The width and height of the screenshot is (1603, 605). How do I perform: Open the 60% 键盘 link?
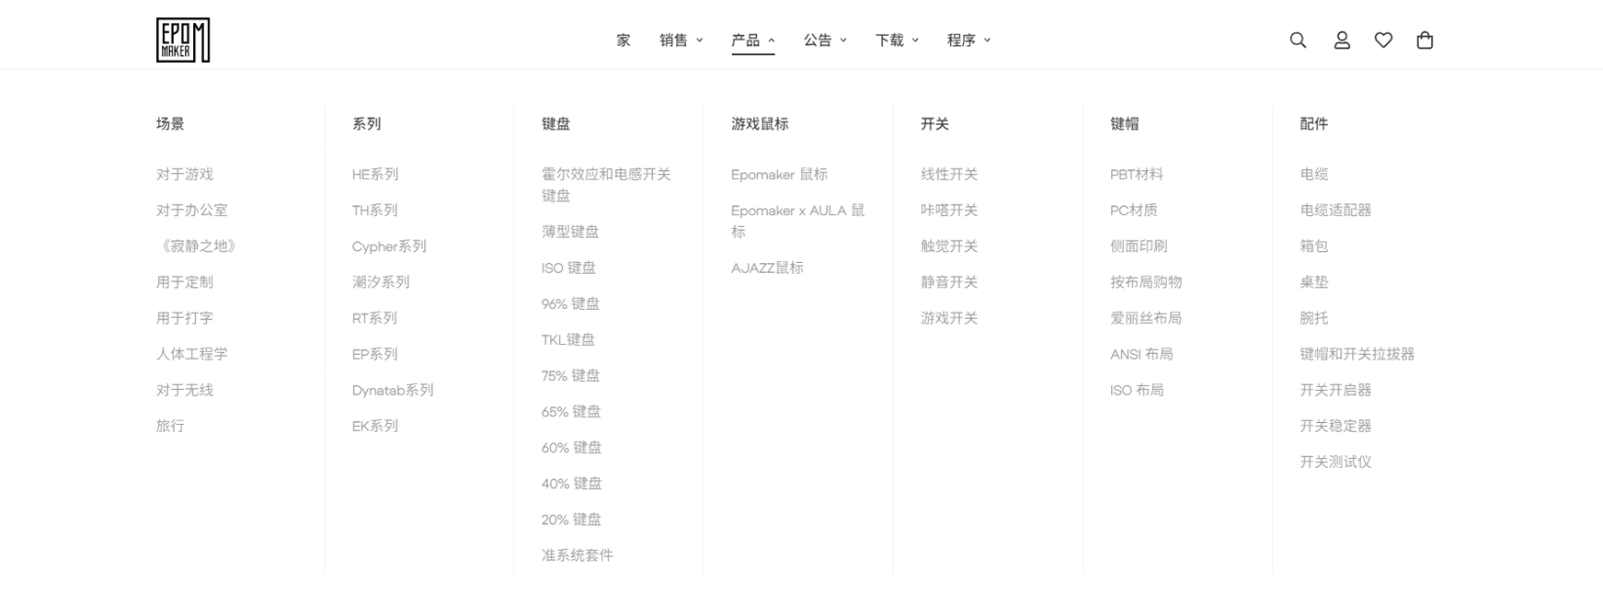tap(571, 447)
